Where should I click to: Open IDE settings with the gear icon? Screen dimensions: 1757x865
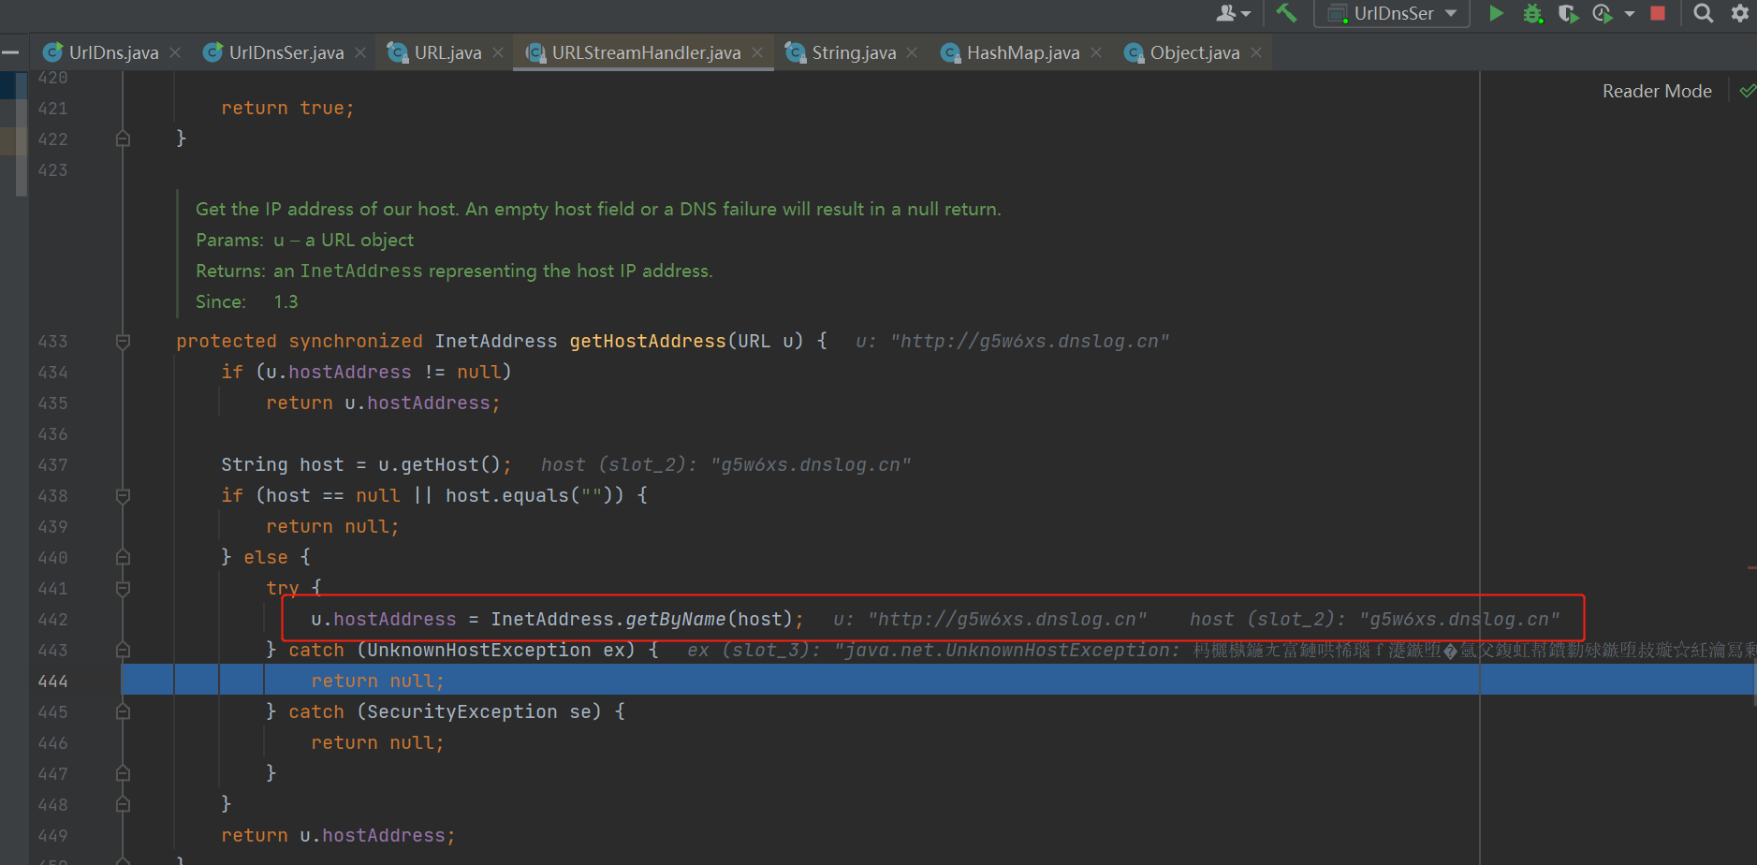point(1739,13)
